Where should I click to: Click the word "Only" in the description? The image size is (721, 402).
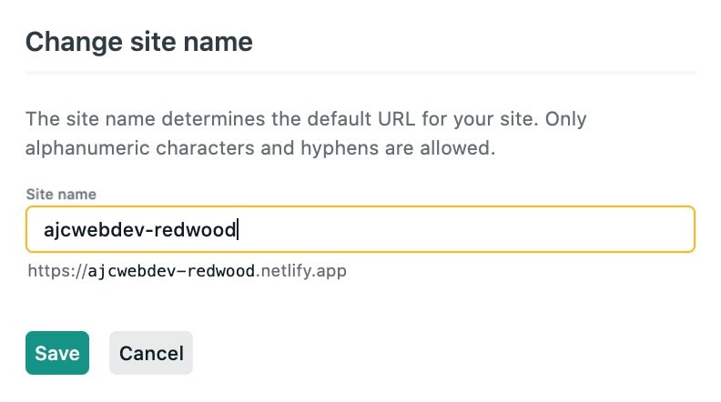tap(565, 119)
